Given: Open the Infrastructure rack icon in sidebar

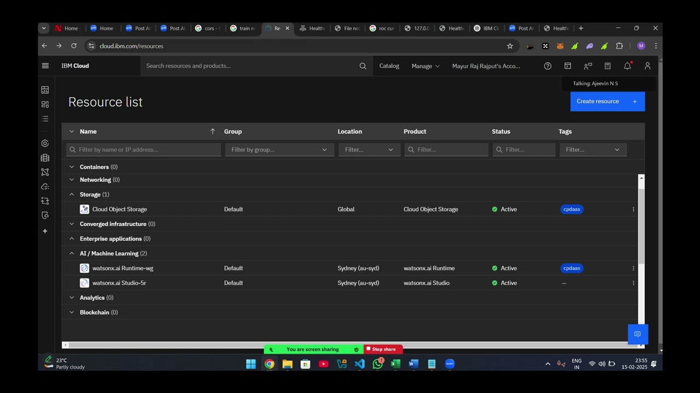Looking at the screenshot, I should point(45,158).
